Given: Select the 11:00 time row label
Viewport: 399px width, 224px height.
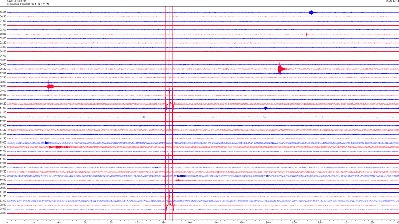Looking at the screenshot, I should tap(3, 108).
